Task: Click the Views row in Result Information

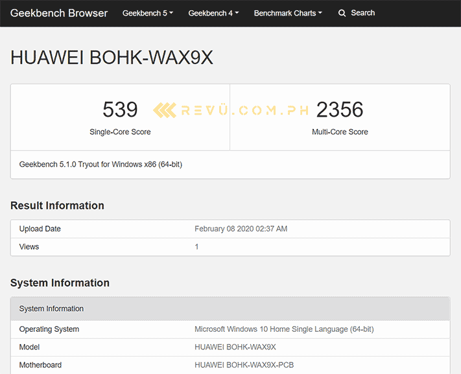Action: 230,247
